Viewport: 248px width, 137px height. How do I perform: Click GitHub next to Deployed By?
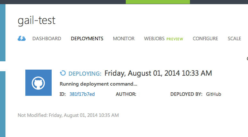[213, 94]
